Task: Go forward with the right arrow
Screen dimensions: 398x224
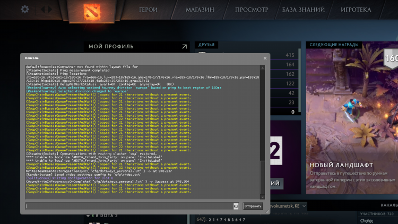Action: click(x=50, y=10)
